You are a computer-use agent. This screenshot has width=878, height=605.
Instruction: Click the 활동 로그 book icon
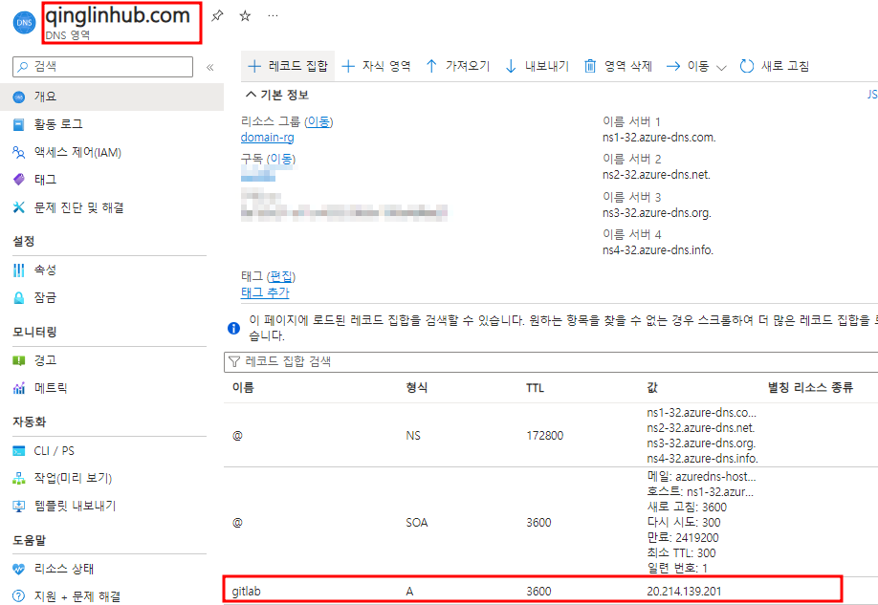tap(18, 124)
